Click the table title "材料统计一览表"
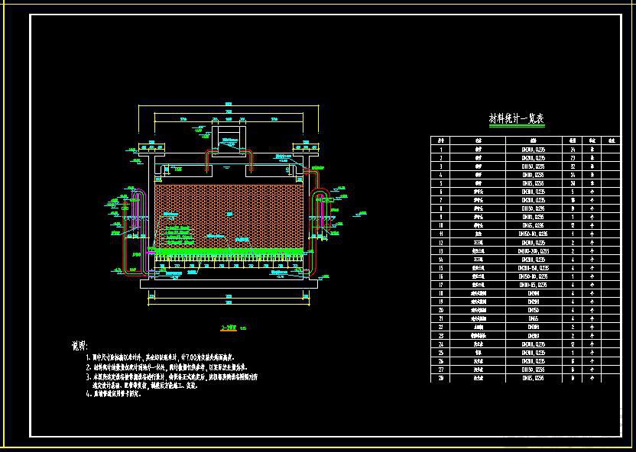This screenshot has width=636, height=452. (516, 118)
